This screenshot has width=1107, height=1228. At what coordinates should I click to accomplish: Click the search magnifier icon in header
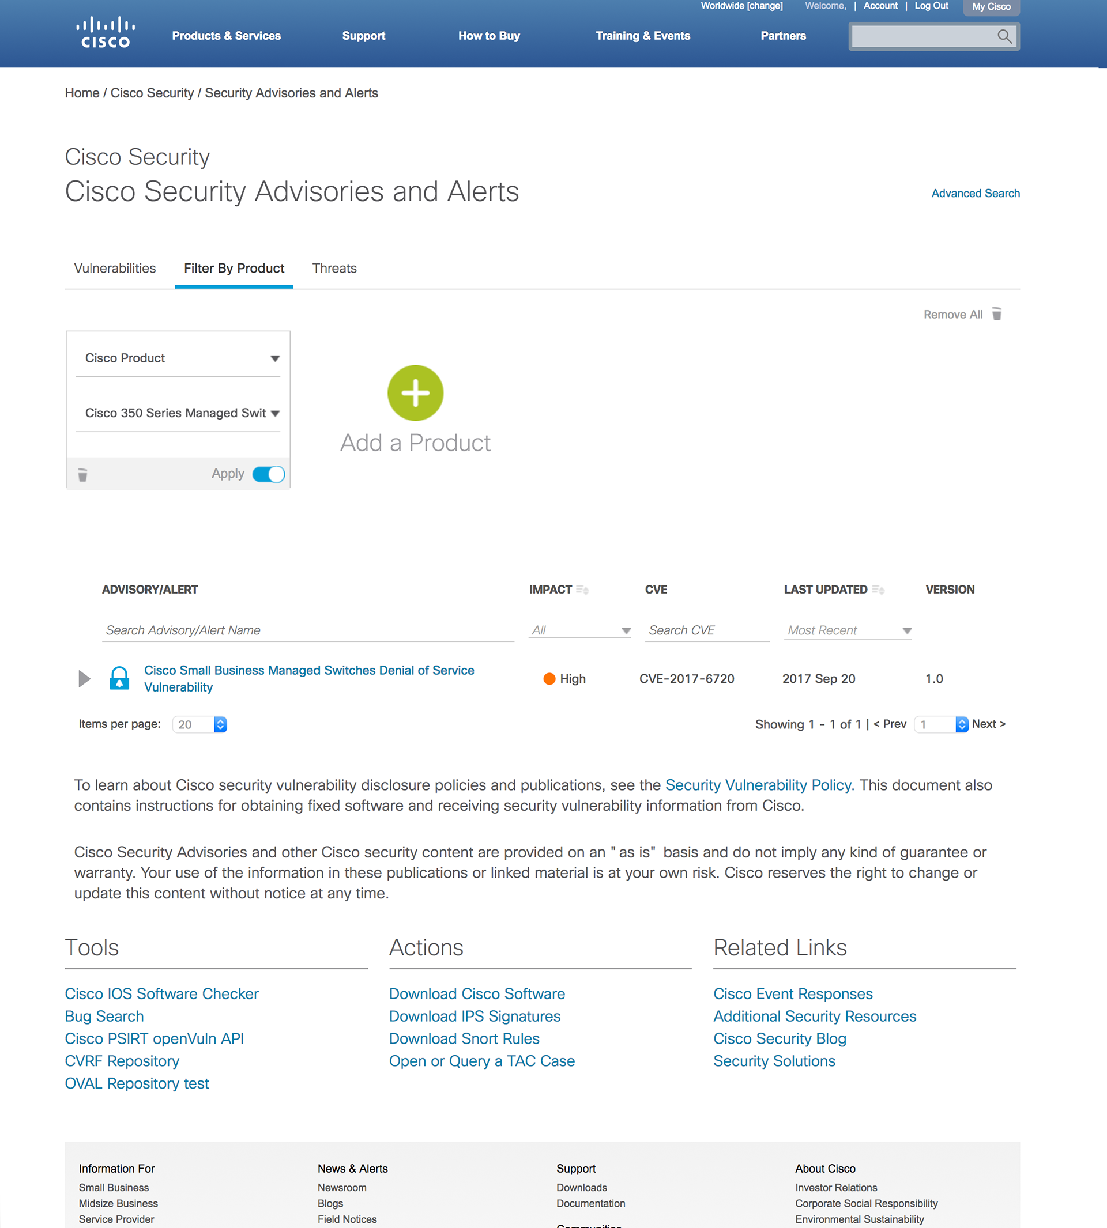point(1004,36)
